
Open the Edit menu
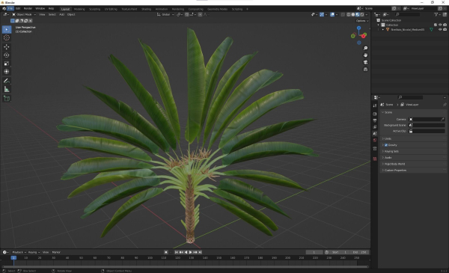click(18, 8)
